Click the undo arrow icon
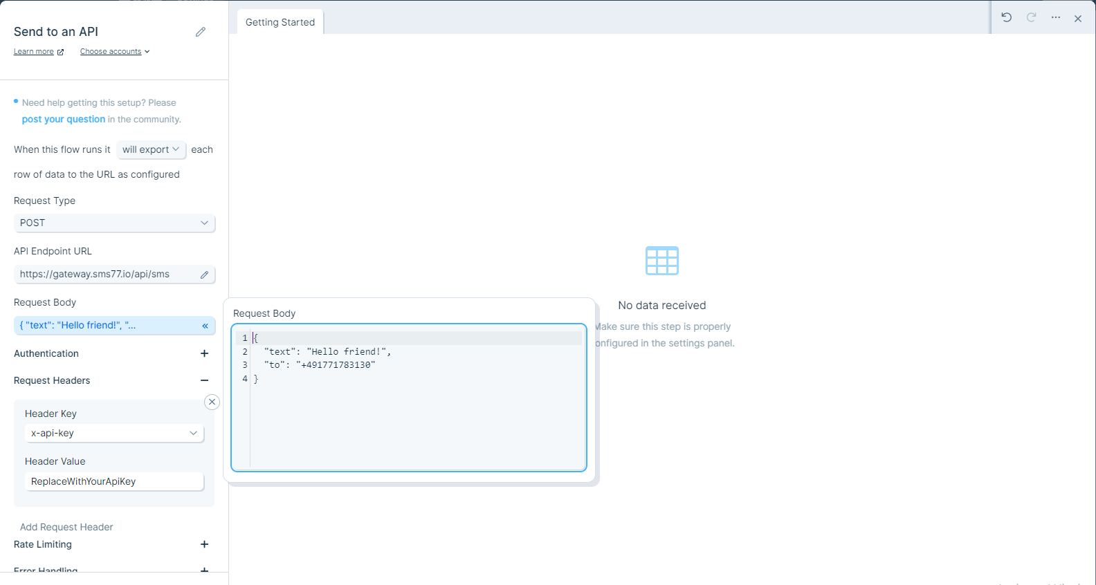Screen dimensions: 1096x585 coord(1007,18)
